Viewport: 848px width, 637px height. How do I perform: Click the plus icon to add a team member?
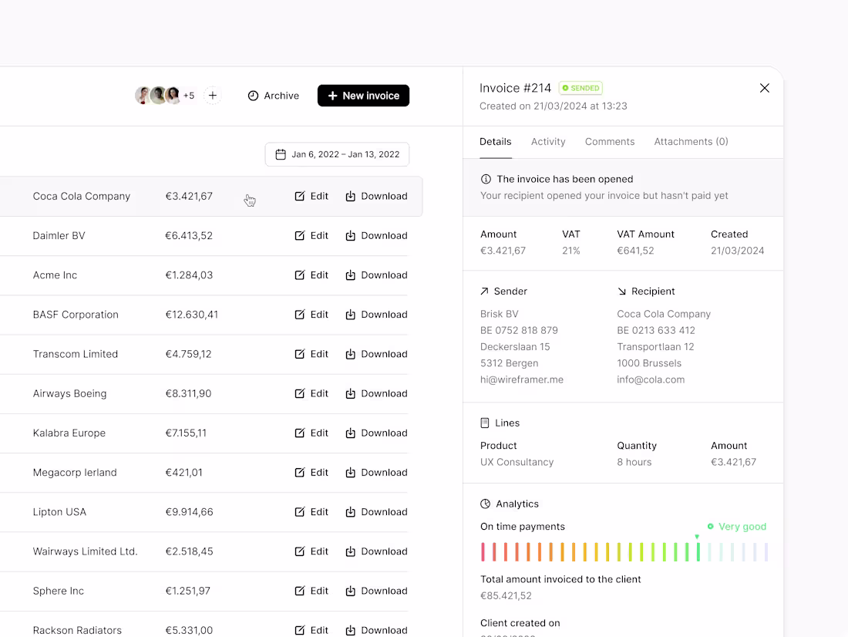(x=213, y=96)
